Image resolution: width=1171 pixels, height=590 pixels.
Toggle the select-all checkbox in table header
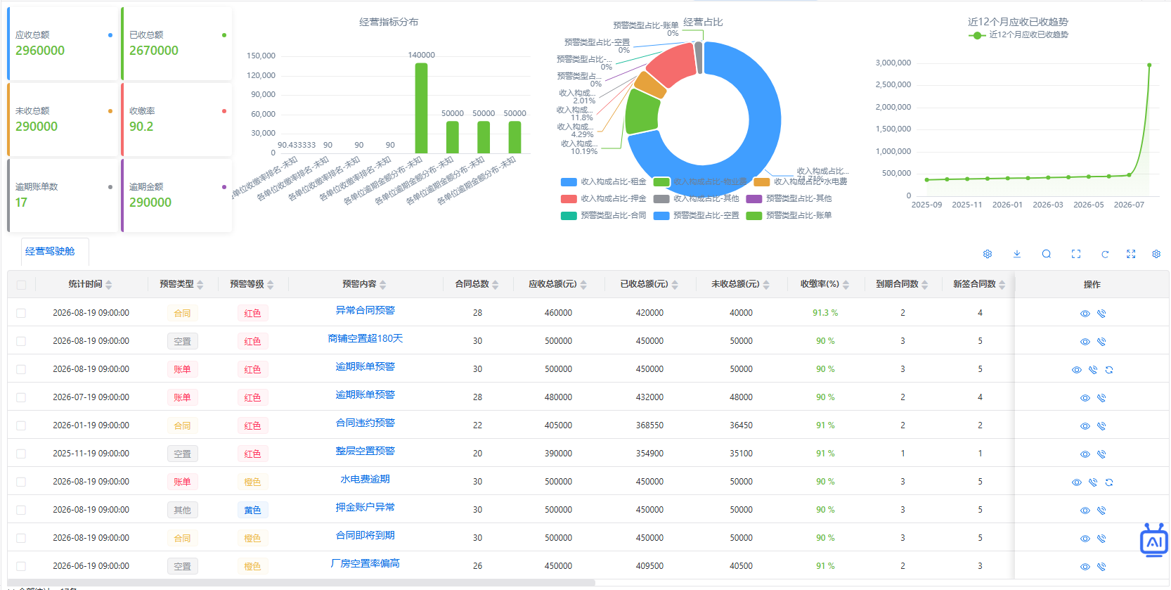click(21, 285)
